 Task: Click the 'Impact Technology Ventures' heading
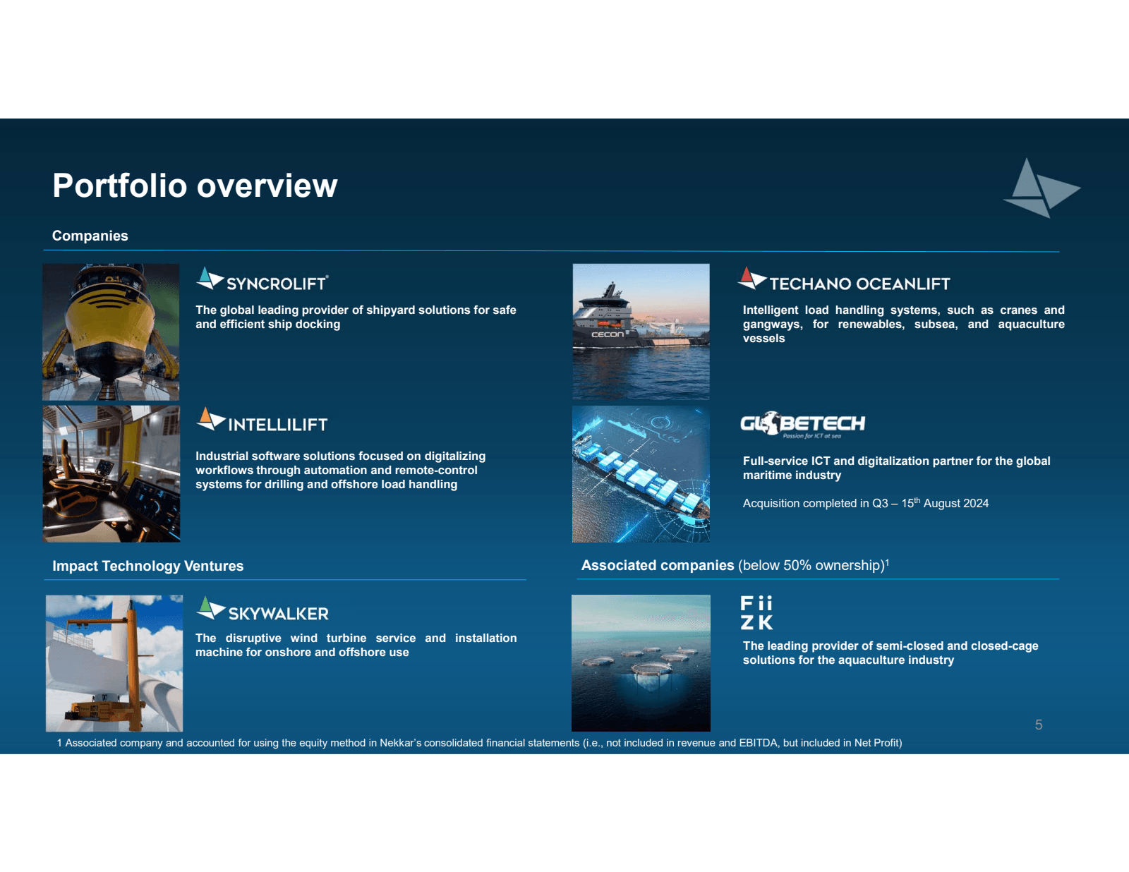(x=148, y=566)
